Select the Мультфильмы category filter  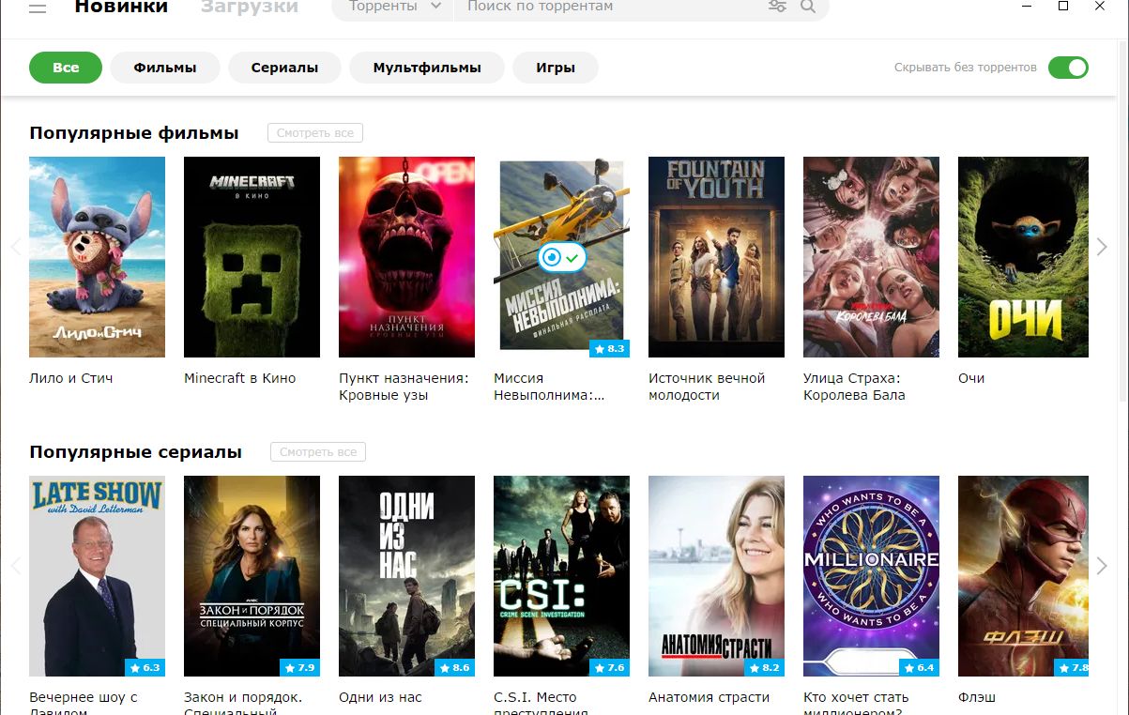pyautogui.click(x=427, y=68)
